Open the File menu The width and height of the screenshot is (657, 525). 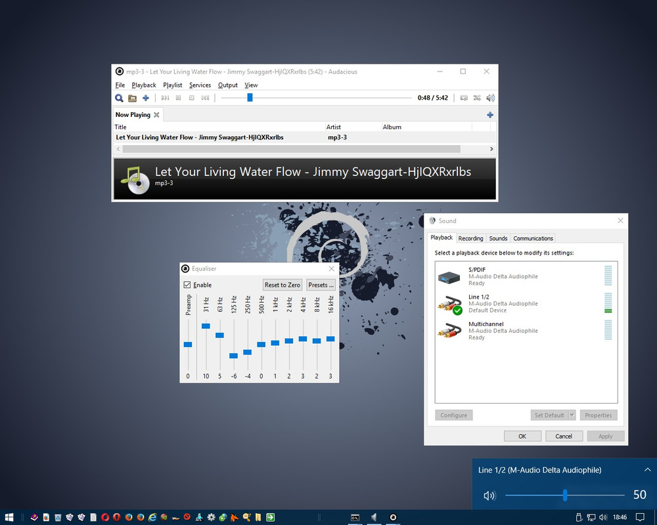pyautogui.click(x=120, y=85)
